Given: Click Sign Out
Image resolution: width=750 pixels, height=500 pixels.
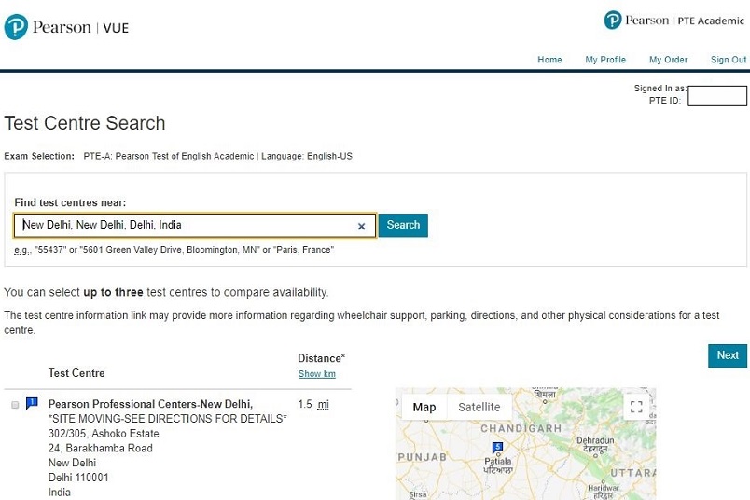Looking at the screenshot, I should (x=729, y=60).
